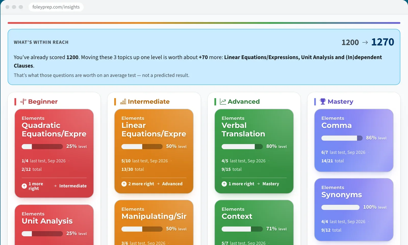Viewport: 408px width, 245px height.
Task: Click the Verbal Translation 80% progress bar
Action: click(242, 146)
